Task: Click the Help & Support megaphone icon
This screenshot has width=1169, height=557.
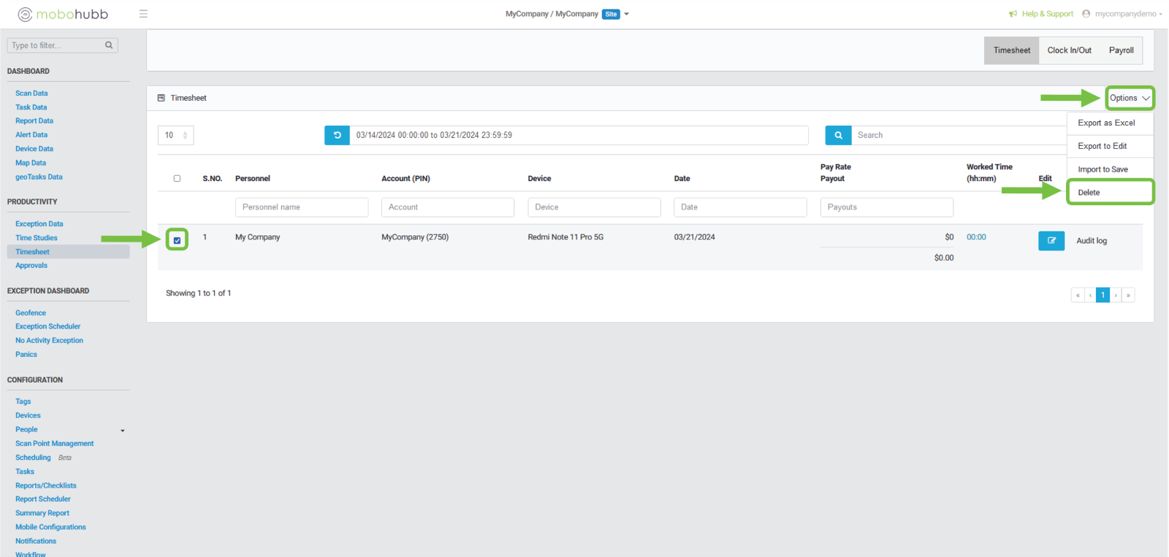Action: tap(1013, 14)
